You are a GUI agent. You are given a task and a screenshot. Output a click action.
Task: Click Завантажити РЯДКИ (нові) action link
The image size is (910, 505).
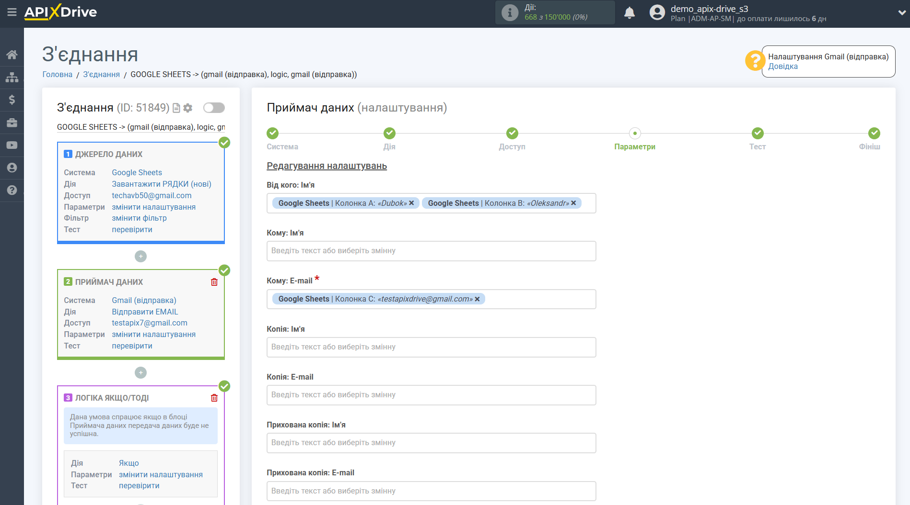click(162, 184)
